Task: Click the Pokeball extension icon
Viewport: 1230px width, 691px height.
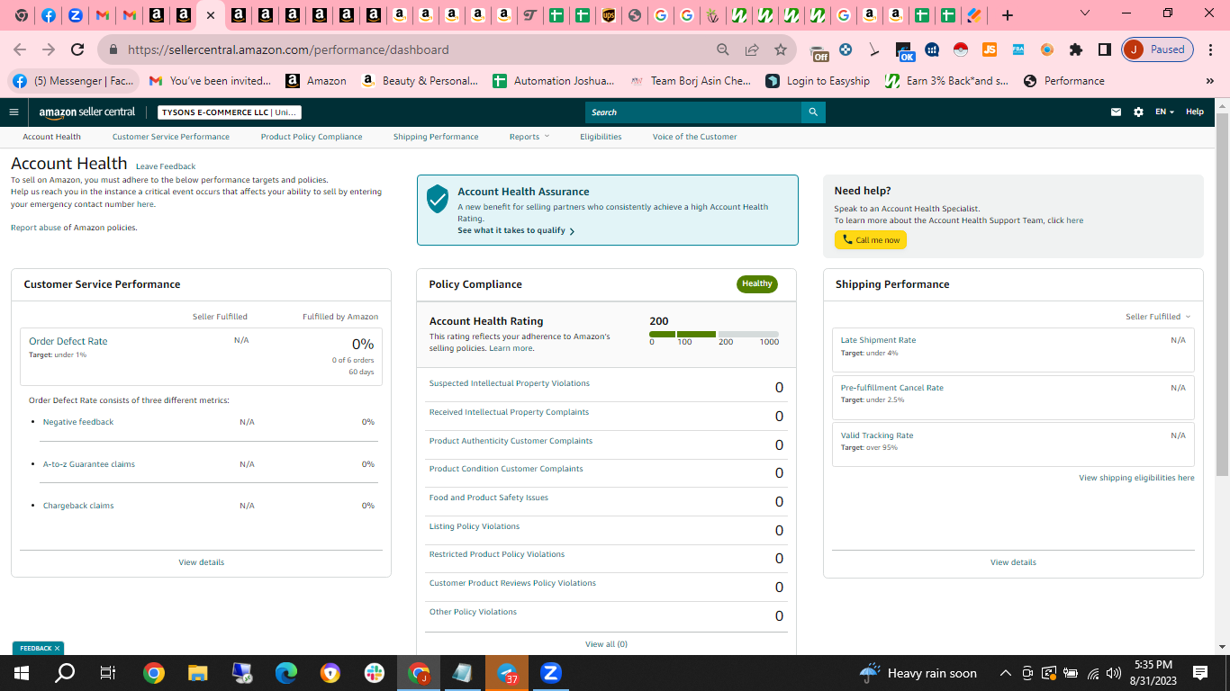Action: pyautogui.click(x=961, y=49)
